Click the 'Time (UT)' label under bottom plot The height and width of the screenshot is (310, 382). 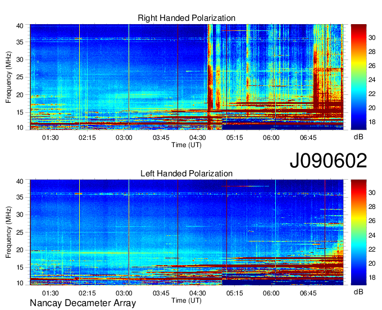tap(187, 300)
